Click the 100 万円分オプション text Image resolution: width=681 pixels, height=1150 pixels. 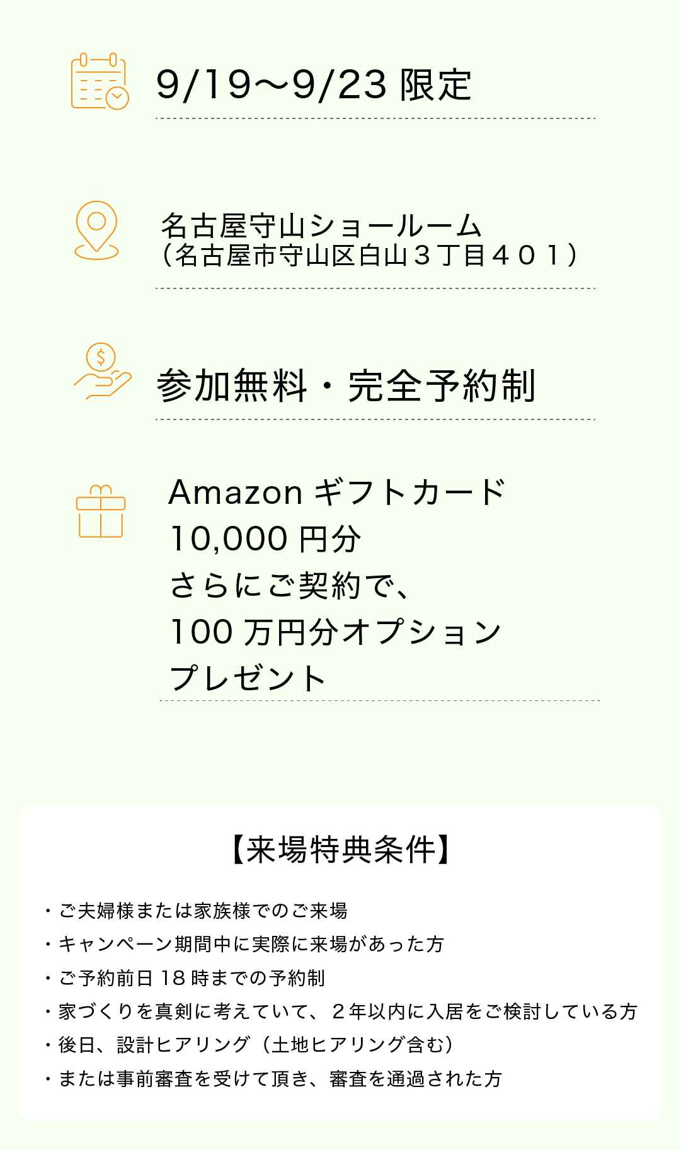click(x=336, y=632)
